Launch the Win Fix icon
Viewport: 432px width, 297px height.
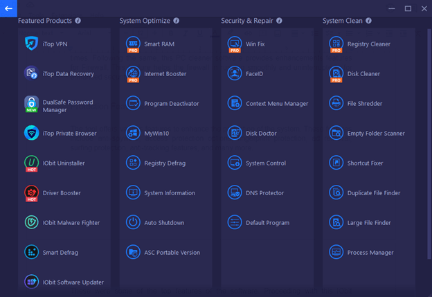point(235,44)
